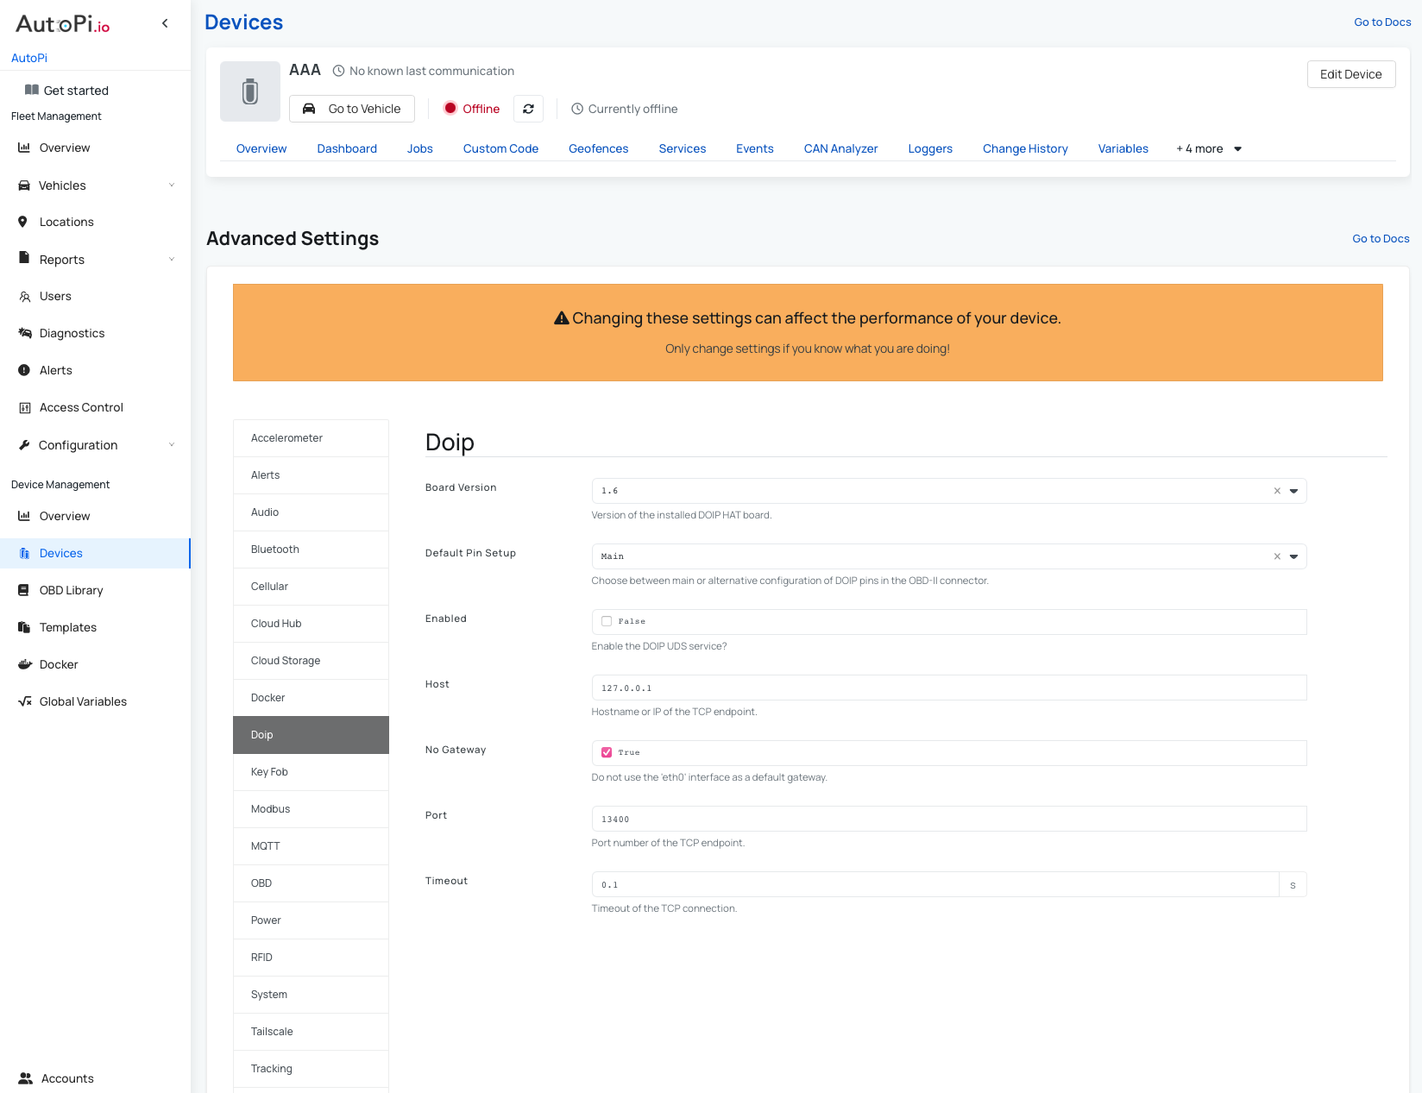Screen dimensions: 1422x1093
Task: Click the Devices icon in the sidebar
Action: point(24,553)
